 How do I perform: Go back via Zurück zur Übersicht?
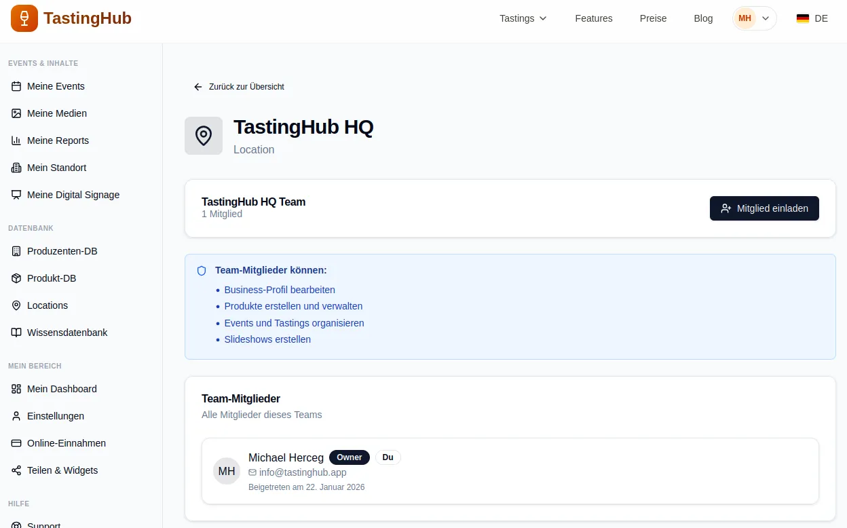pos(239,87)
